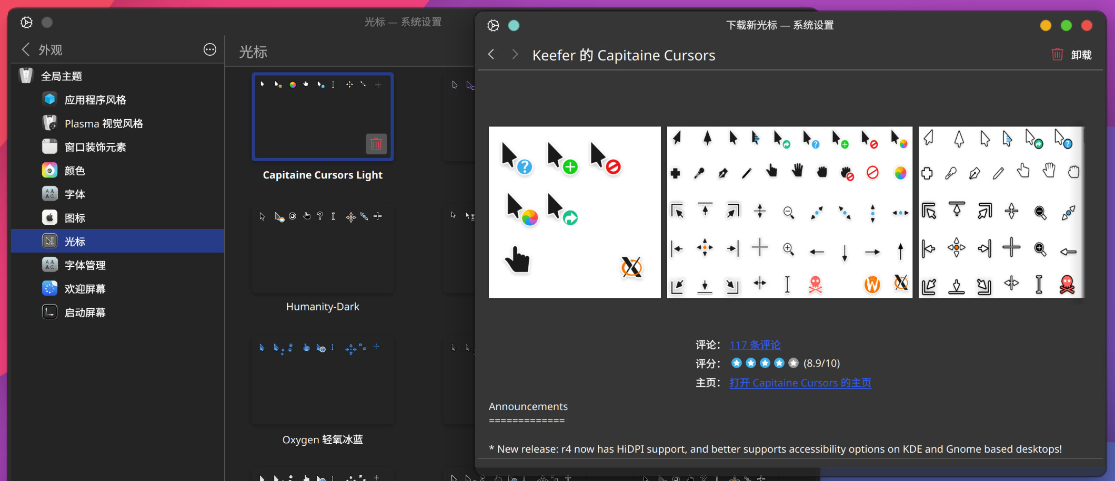Click the red trash icon beside 卸载

[1058, 54]
